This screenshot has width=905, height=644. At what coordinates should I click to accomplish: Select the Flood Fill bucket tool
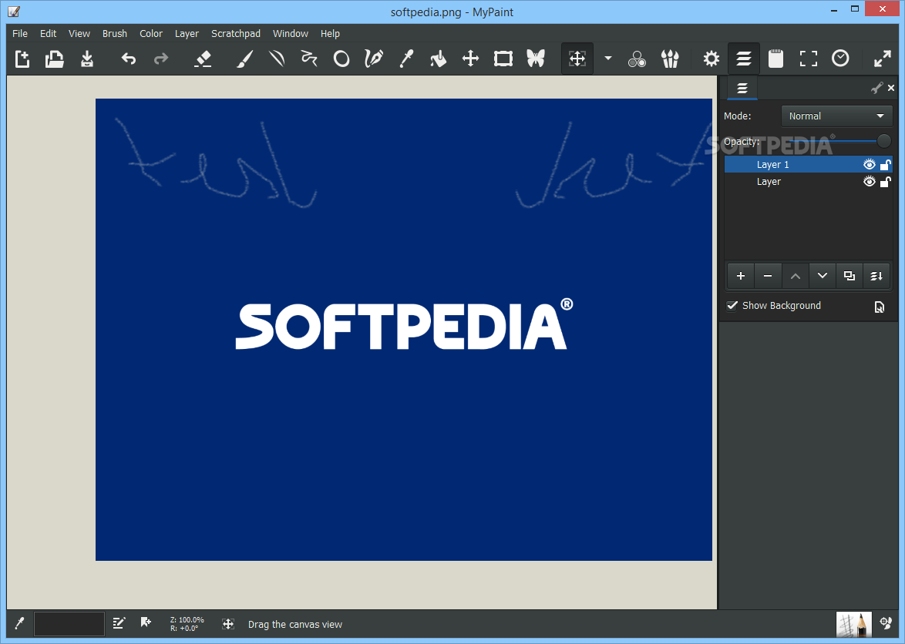[439, 59]
